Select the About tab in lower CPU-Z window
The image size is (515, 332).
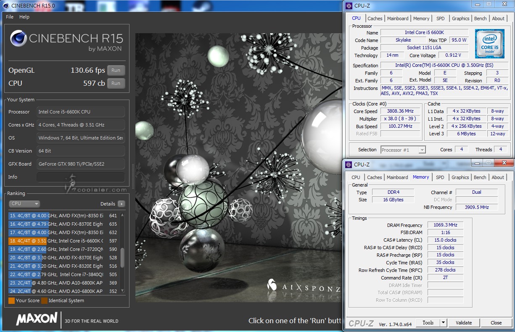(498, 177)
